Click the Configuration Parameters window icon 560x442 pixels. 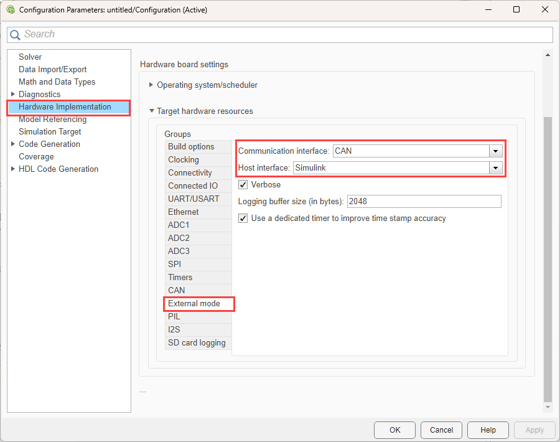pyautogui.click(x=10, y=10)
